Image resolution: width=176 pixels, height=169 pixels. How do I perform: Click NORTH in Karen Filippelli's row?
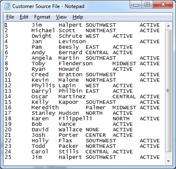[x=121, y=119]
